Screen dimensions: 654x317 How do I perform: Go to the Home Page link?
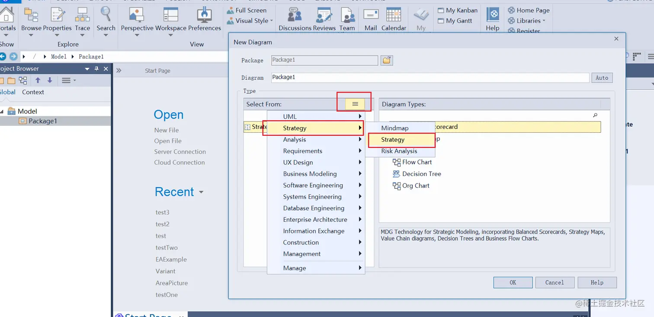[529, 10]
